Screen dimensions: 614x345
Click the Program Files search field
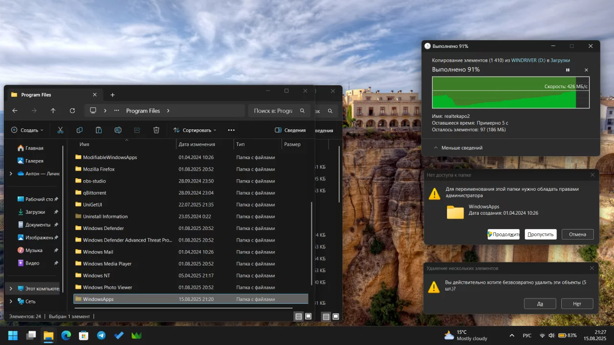point(279,111)
